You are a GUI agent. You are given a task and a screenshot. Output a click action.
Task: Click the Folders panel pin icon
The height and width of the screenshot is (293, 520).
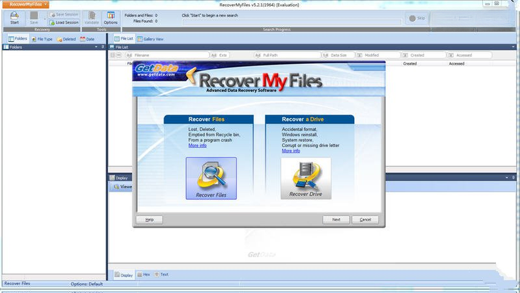(x=103, y=47)
